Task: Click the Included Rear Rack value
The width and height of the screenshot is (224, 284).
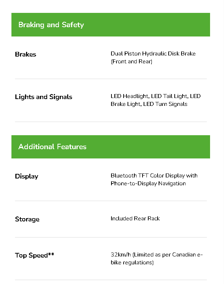Action: 135,219
